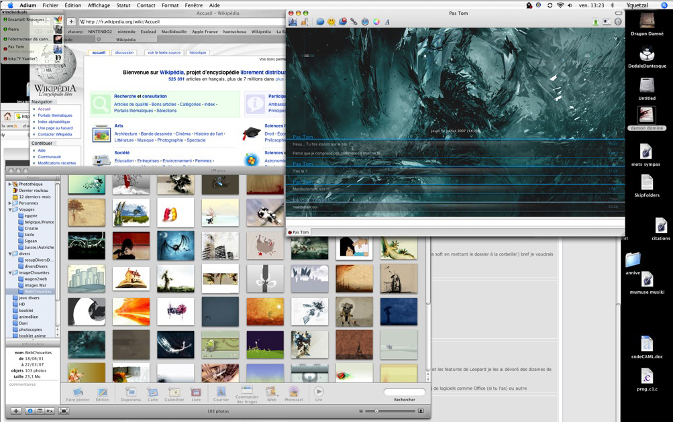Click the Pas Tom chat tab
Image resolution: width=673 pixels, height=422 pixels.
coord(299,232)
